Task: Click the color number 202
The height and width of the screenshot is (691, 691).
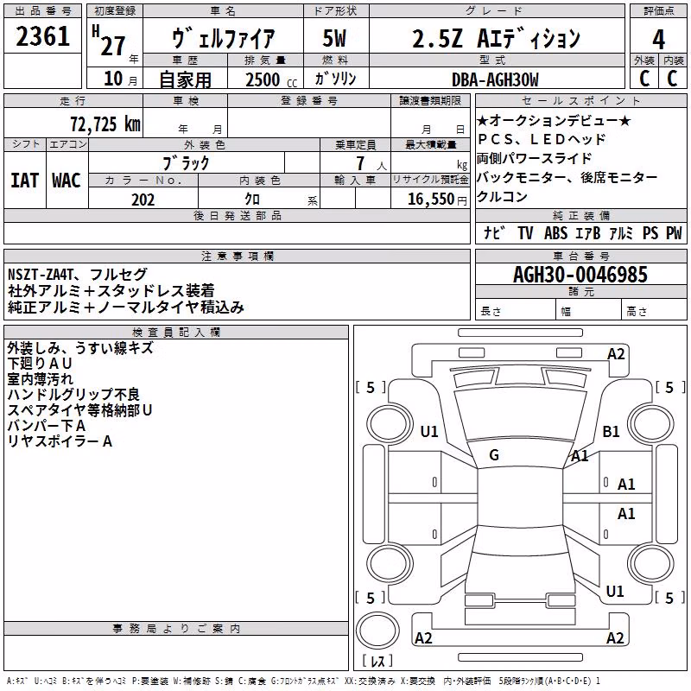Action: coord(143,200)
